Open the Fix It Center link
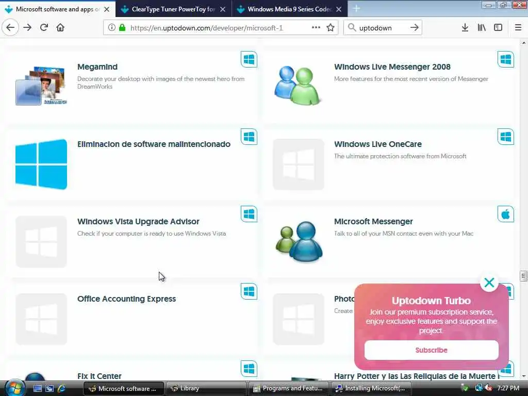This screenshot has height=396, width=528. [x=100, y=376]
